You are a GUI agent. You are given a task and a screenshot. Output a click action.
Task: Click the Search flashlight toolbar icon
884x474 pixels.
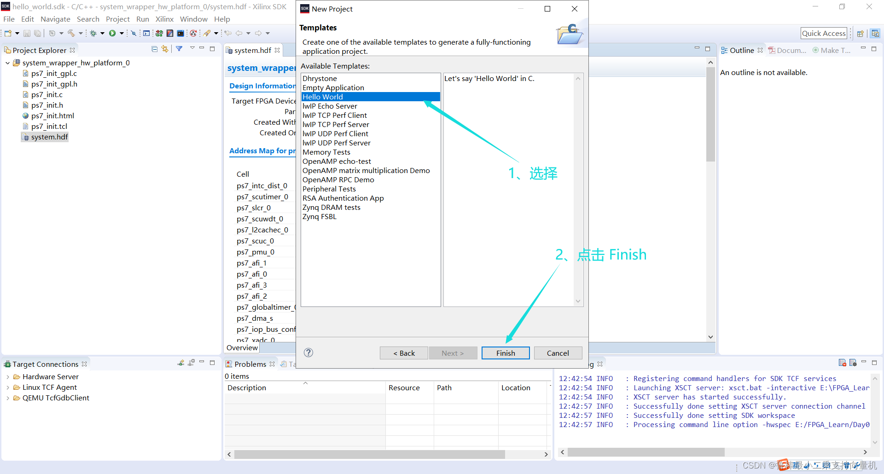coord(207,33)
